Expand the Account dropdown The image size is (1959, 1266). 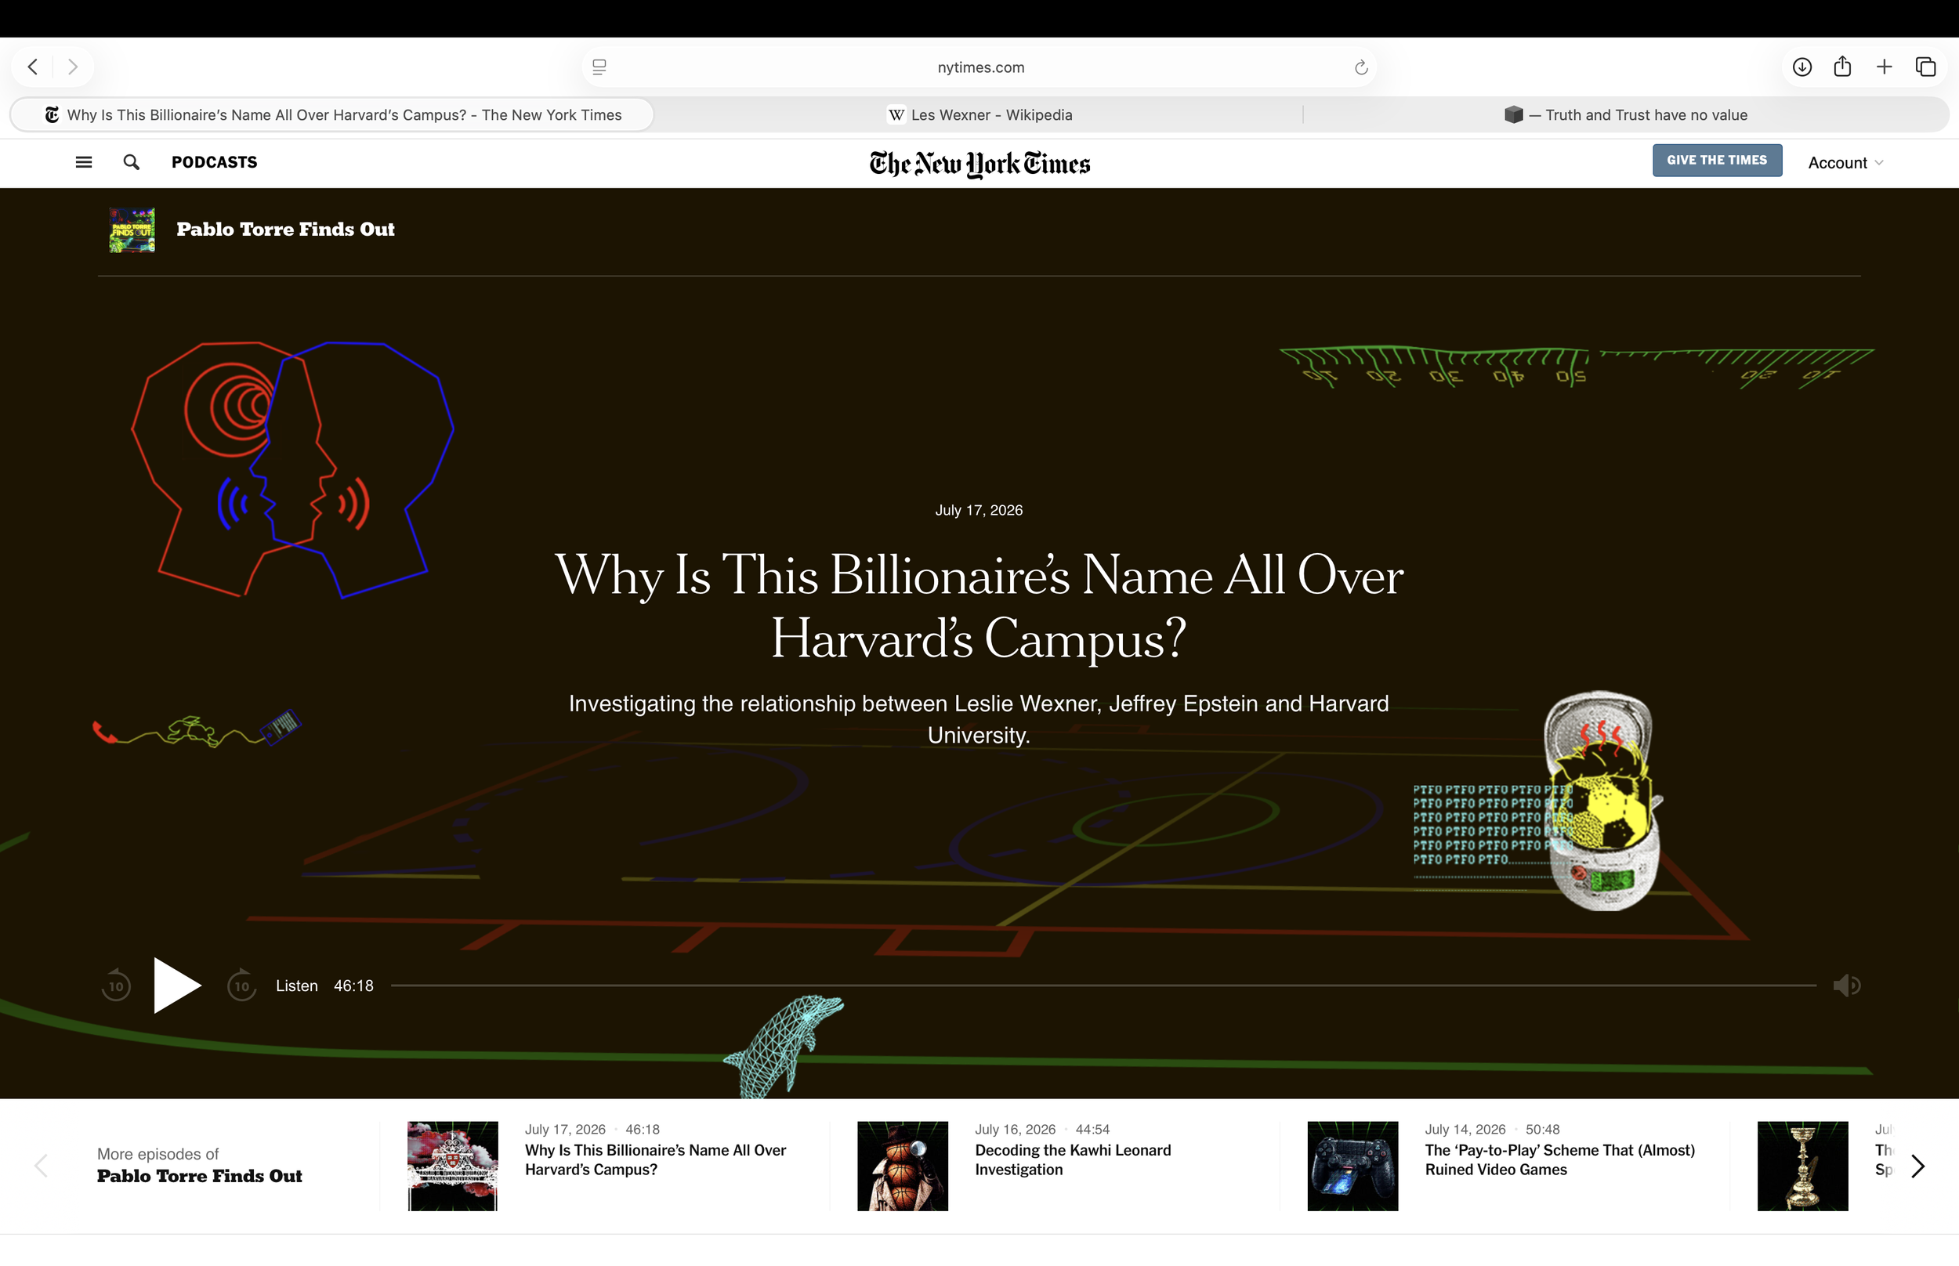1845,163
